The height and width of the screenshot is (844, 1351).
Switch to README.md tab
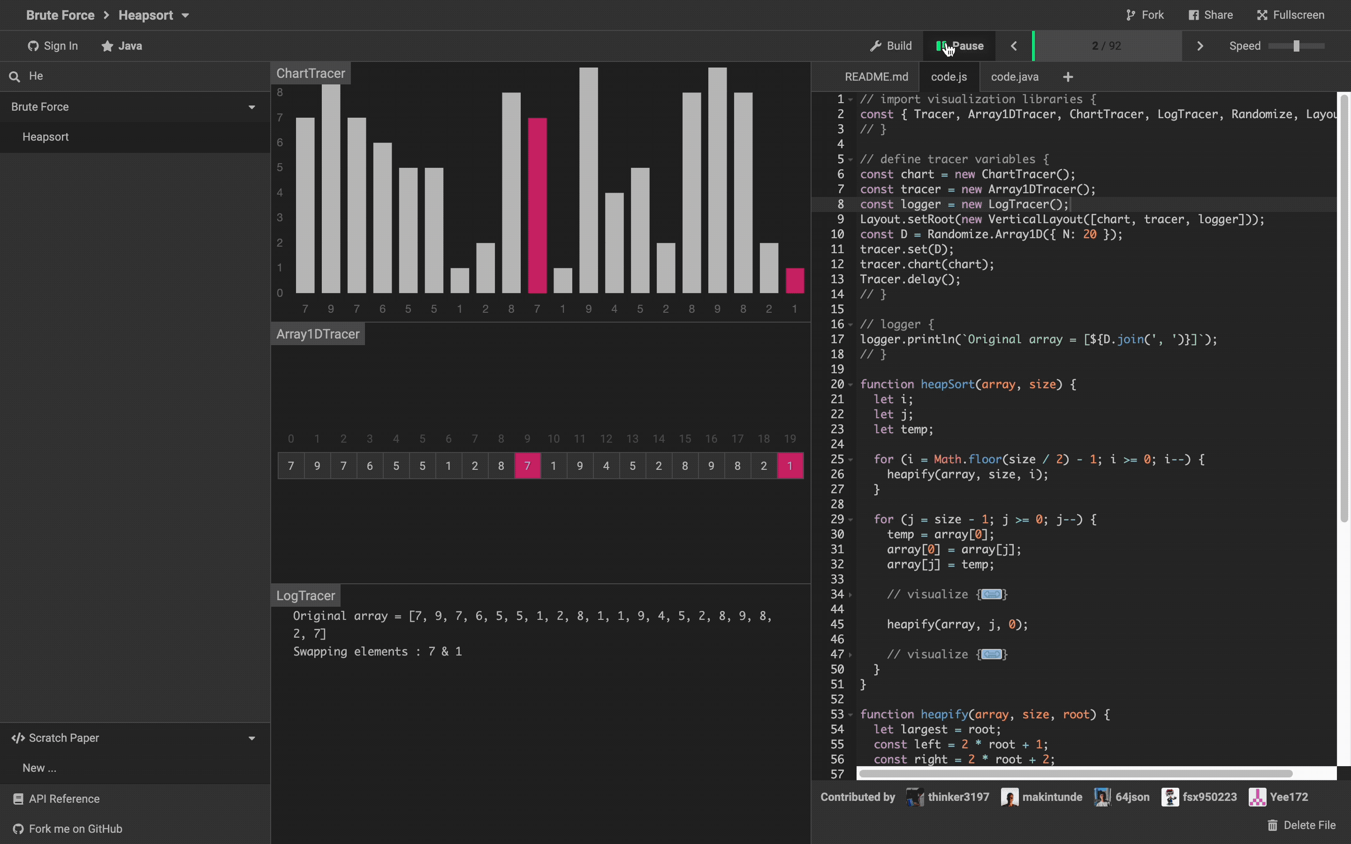876,77
